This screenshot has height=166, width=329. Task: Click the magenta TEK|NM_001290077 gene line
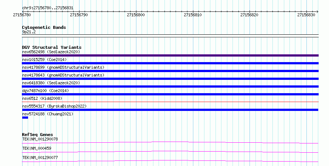pyautogui.click(x=170, y=161)
